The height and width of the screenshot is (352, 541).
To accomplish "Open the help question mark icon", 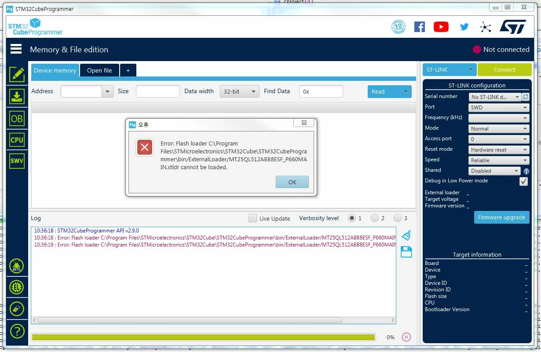I will click(x=17, y=331).
